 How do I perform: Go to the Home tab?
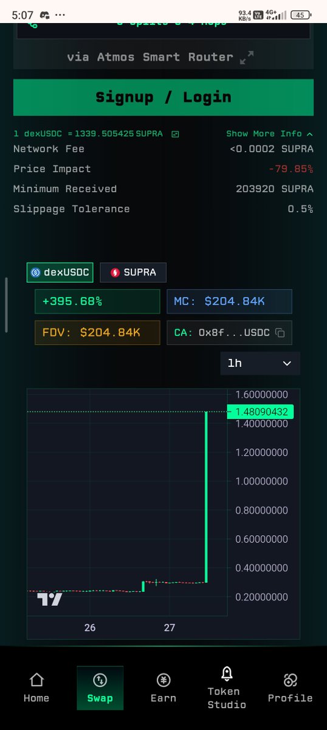(36, 688)
